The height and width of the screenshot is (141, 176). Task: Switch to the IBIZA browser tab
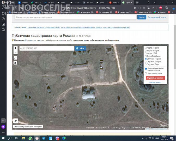[88, 2]
